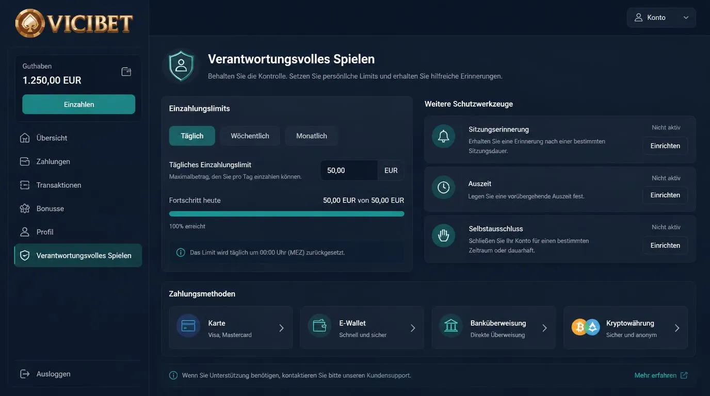Click the external link icon beside Mehr erfahren
This screenshot has height=396, width=710.
tap(684, 375)
